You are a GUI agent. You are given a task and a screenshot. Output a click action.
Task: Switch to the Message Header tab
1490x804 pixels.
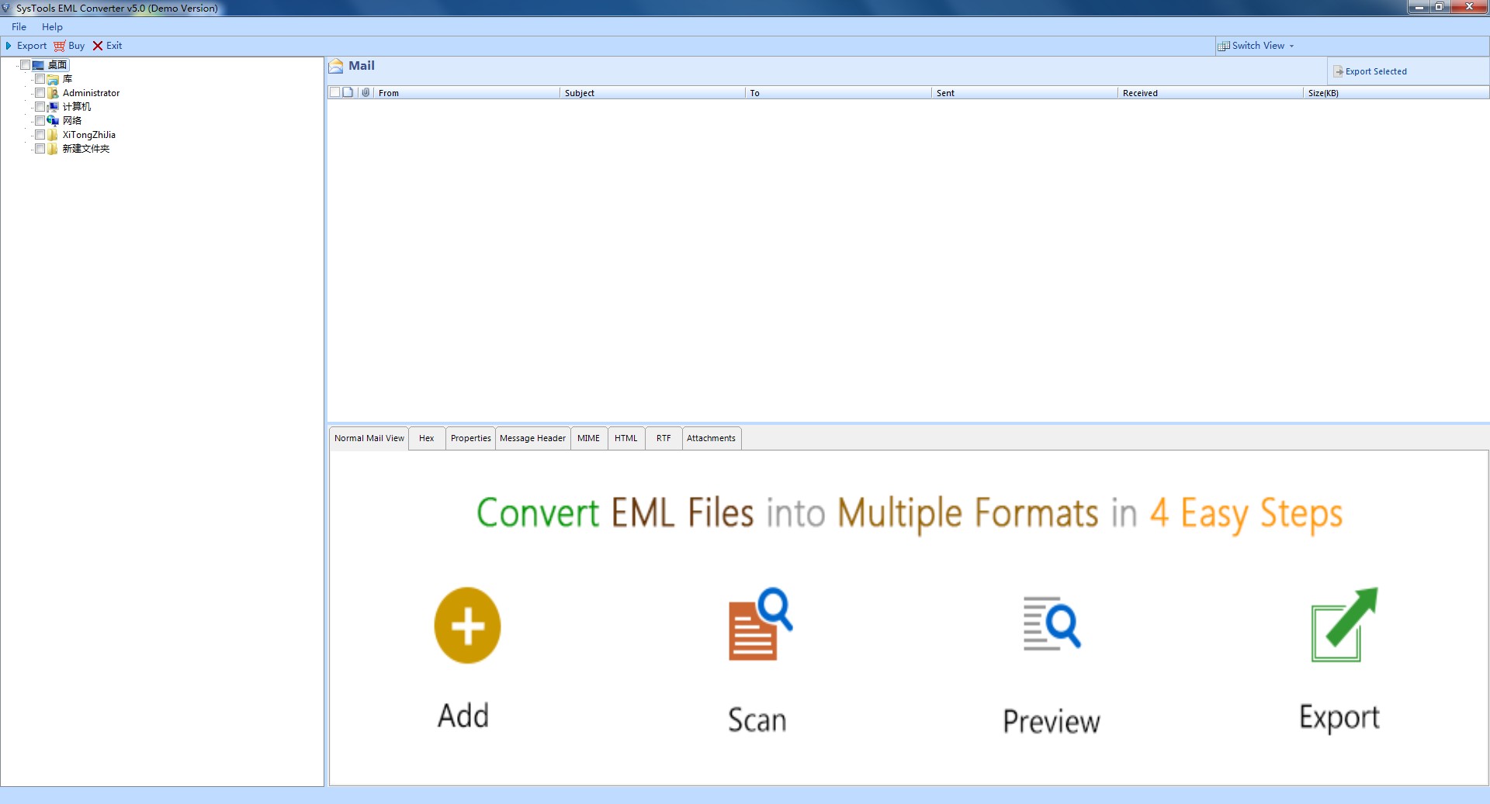(x=532, y=438)
